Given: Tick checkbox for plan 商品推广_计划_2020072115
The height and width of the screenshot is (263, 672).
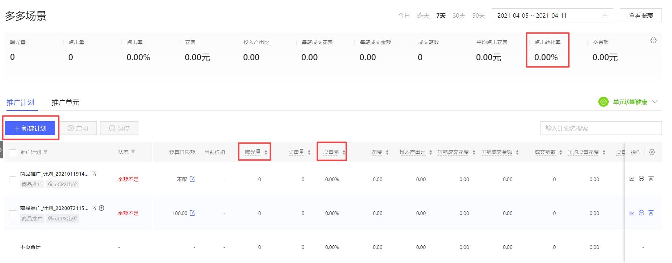Looking at the screenshot, I should [13, 214].
